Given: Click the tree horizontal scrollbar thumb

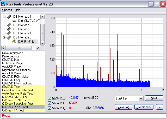Looking at the screenshot, I should pos(19,48).
